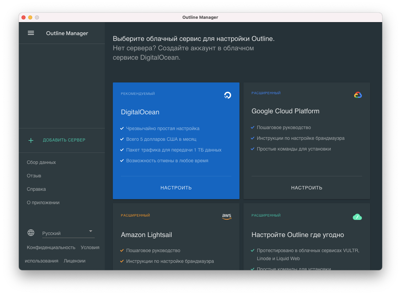The width and height of the screenshot is (401, 295).
Task: Click ДОБАВИТЬ СЕРВЕР button
Action: tap(64, 140)
